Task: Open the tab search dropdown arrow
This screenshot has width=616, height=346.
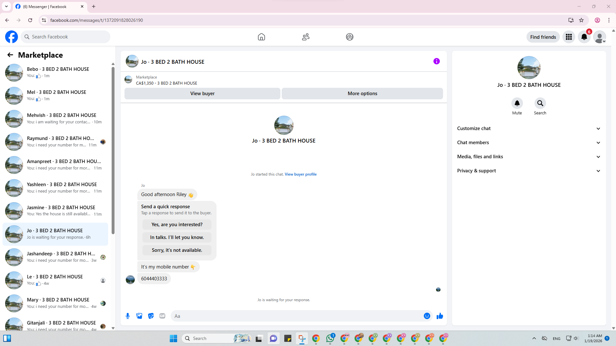Action: click(6, 6)
